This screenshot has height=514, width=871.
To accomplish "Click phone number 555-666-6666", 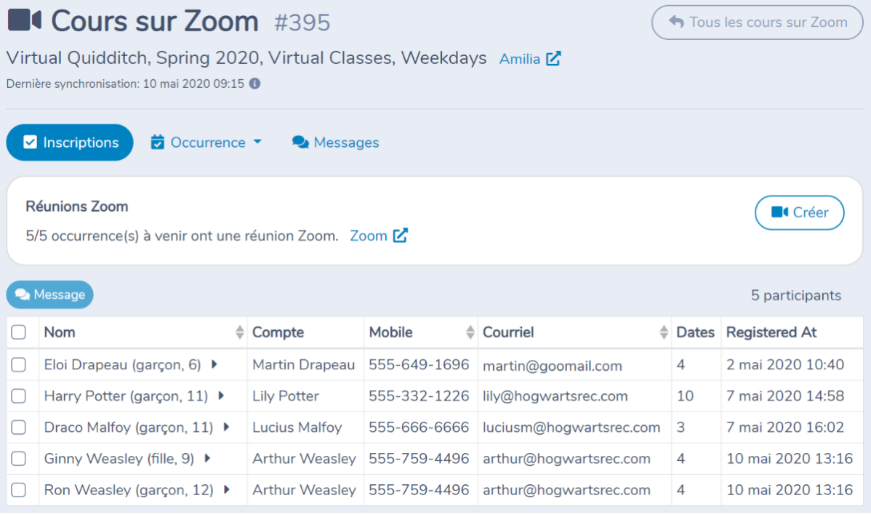I will [x=419, y=427].
